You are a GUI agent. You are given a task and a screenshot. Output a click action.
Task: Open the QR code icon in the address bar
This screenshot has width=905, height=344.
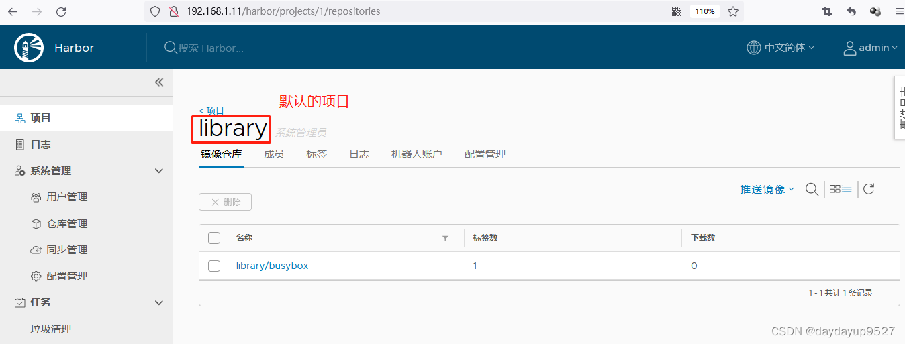(x=677, y=11)
